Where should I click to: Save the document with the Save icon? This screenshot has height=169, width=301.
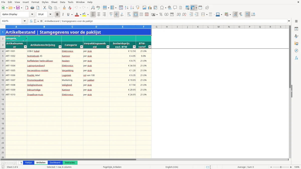click(18, 8)
